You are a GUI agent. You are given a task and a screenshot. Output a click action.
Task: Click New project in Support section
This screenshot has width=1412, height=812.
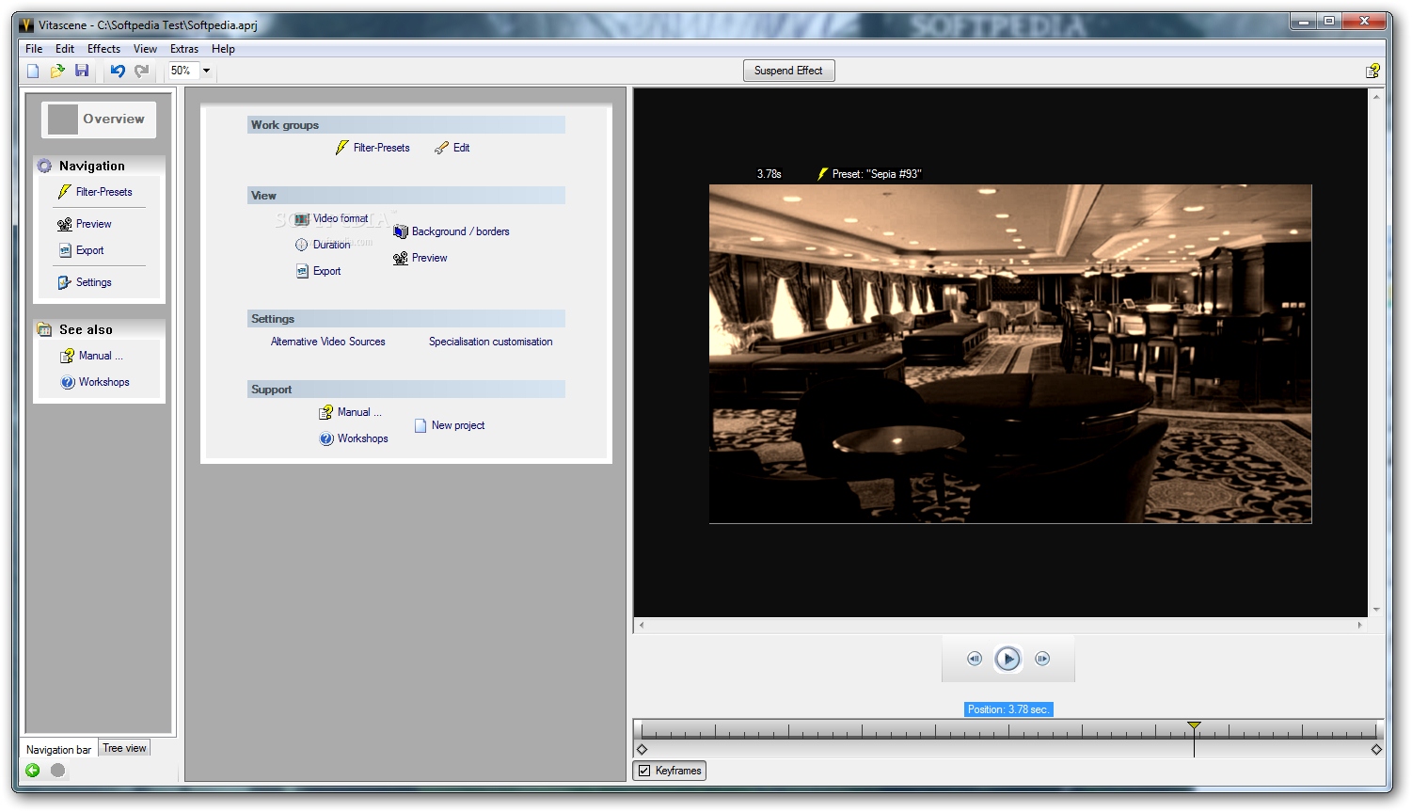pos(450,425)
